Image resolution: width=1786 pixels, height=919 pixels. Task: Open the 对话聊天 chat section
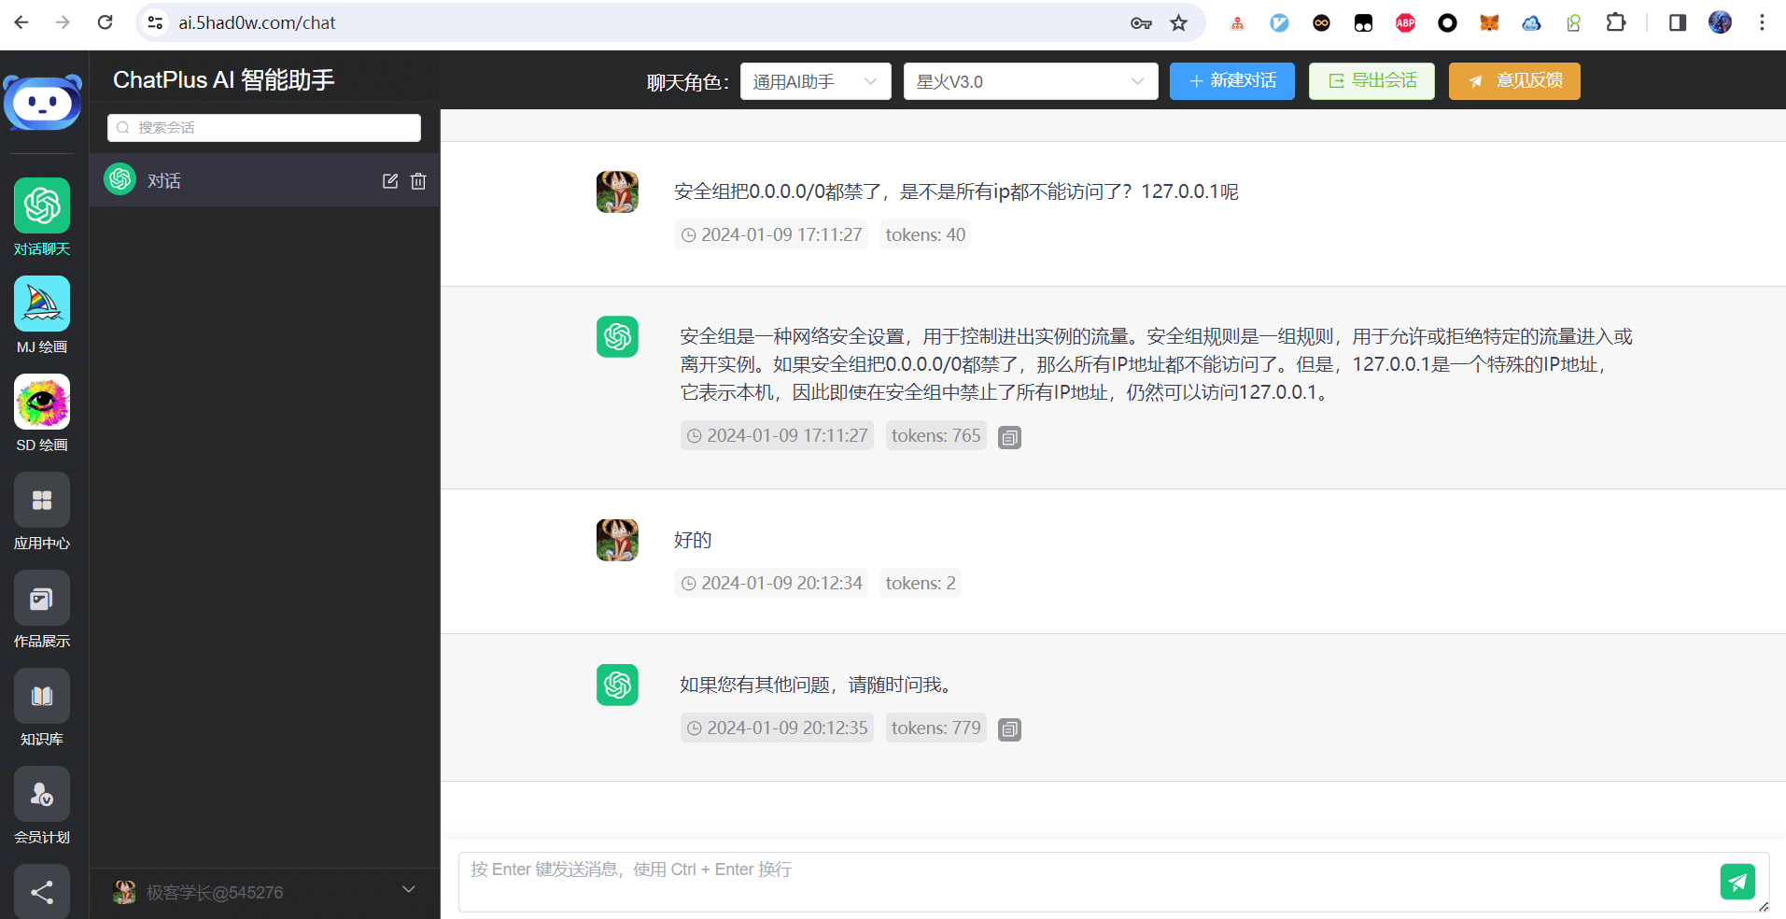[42, 217]
